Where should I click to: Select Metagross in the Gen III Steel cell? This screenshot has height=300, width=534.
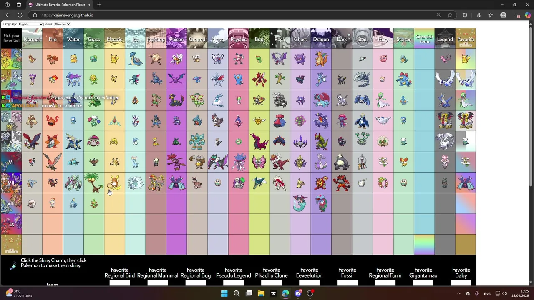(363, 100)
